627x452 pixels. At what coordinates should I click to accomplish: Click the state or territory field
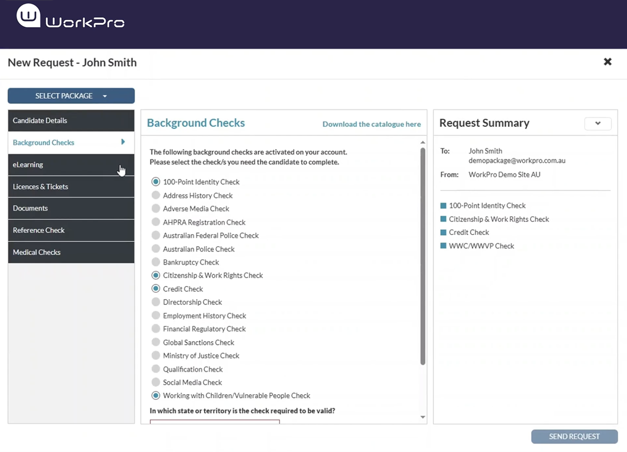click(215, 422)
